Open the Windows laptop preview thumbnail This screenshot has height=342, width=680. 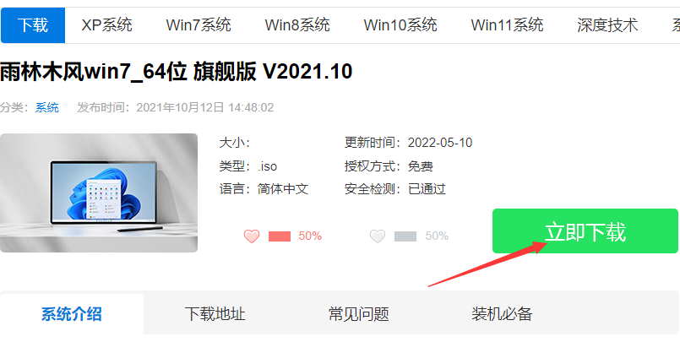pos(99,193)
